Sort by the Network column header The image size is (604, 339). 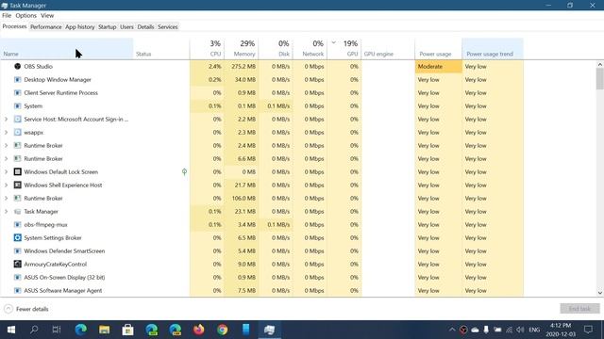[310, 49]
